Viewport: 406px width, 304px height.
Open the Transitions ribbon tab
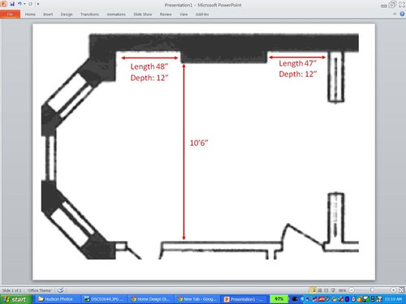coord(89,15)
